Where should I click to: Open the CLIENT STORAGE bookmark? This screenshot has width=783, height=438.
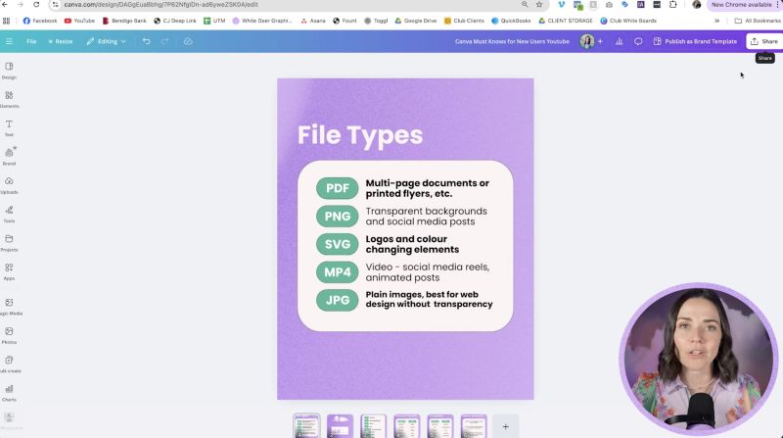pyautogui.click(x=566, y=21)
